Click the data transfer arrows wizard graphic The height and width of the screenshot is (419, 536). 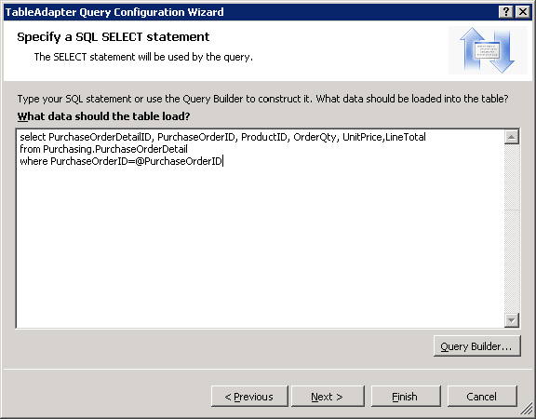(x=488, y=50)
